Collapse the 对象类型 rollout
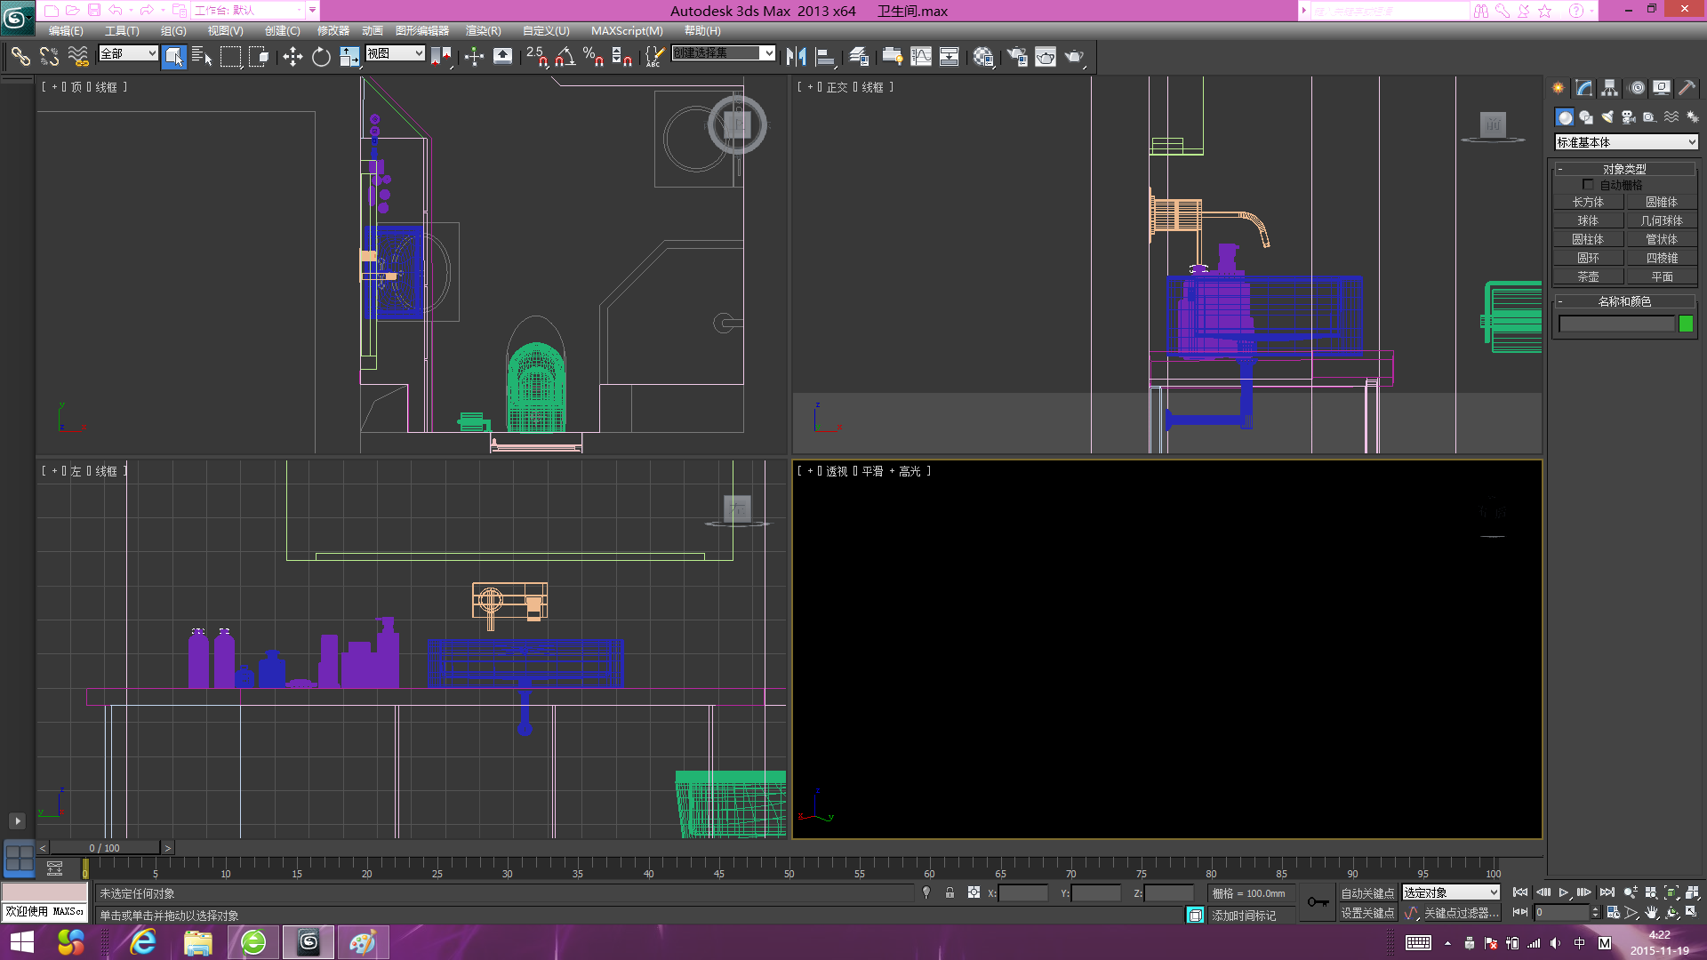1707x960 pixels. 1624,169
